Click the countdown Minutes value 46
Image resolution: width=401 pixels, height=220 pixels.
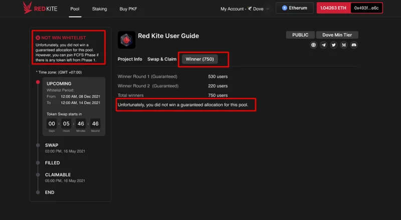pos(81,124)
